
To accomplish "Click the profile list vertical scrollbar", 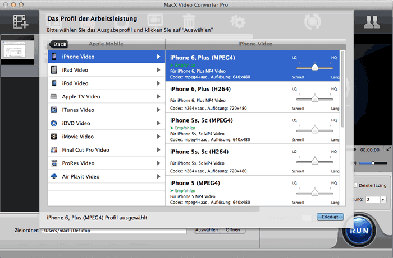I will [342, 89].
